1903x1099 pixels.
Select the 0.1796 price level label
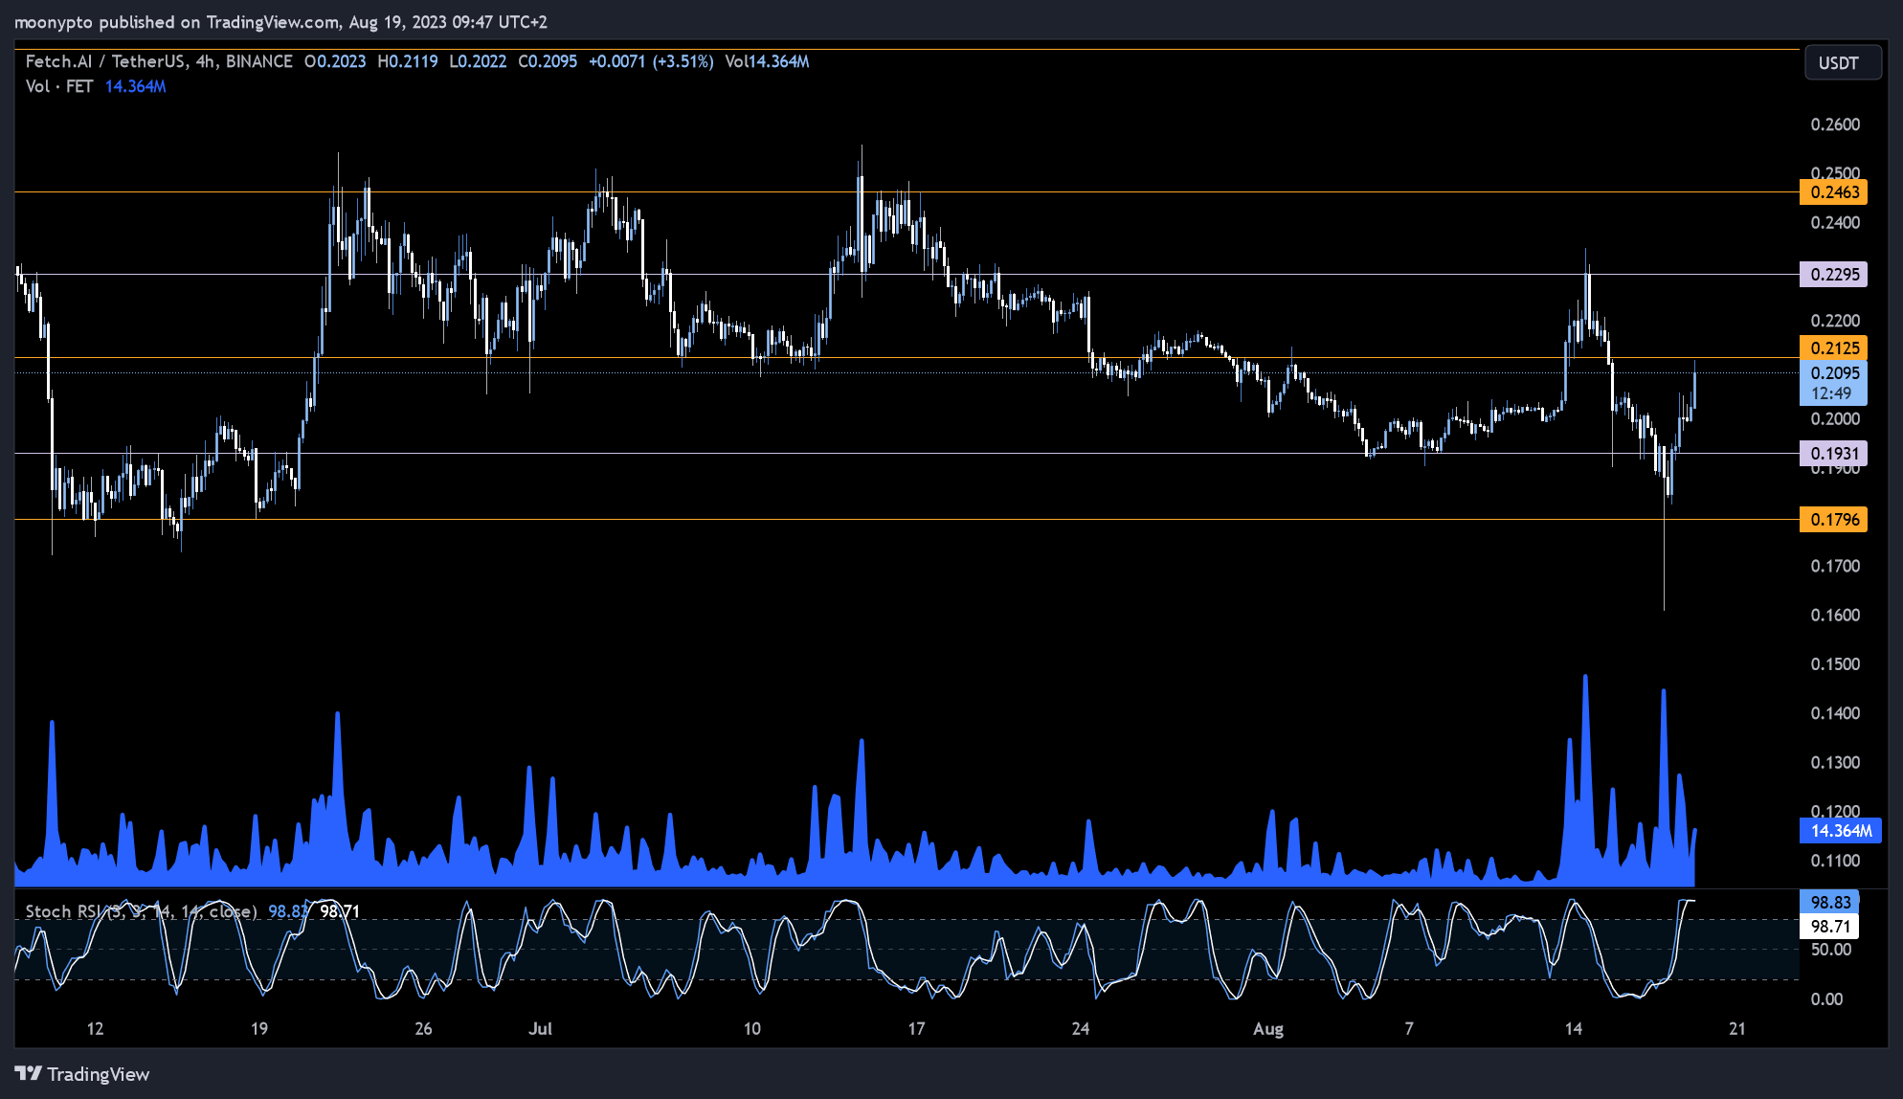tap(1834, 520)
